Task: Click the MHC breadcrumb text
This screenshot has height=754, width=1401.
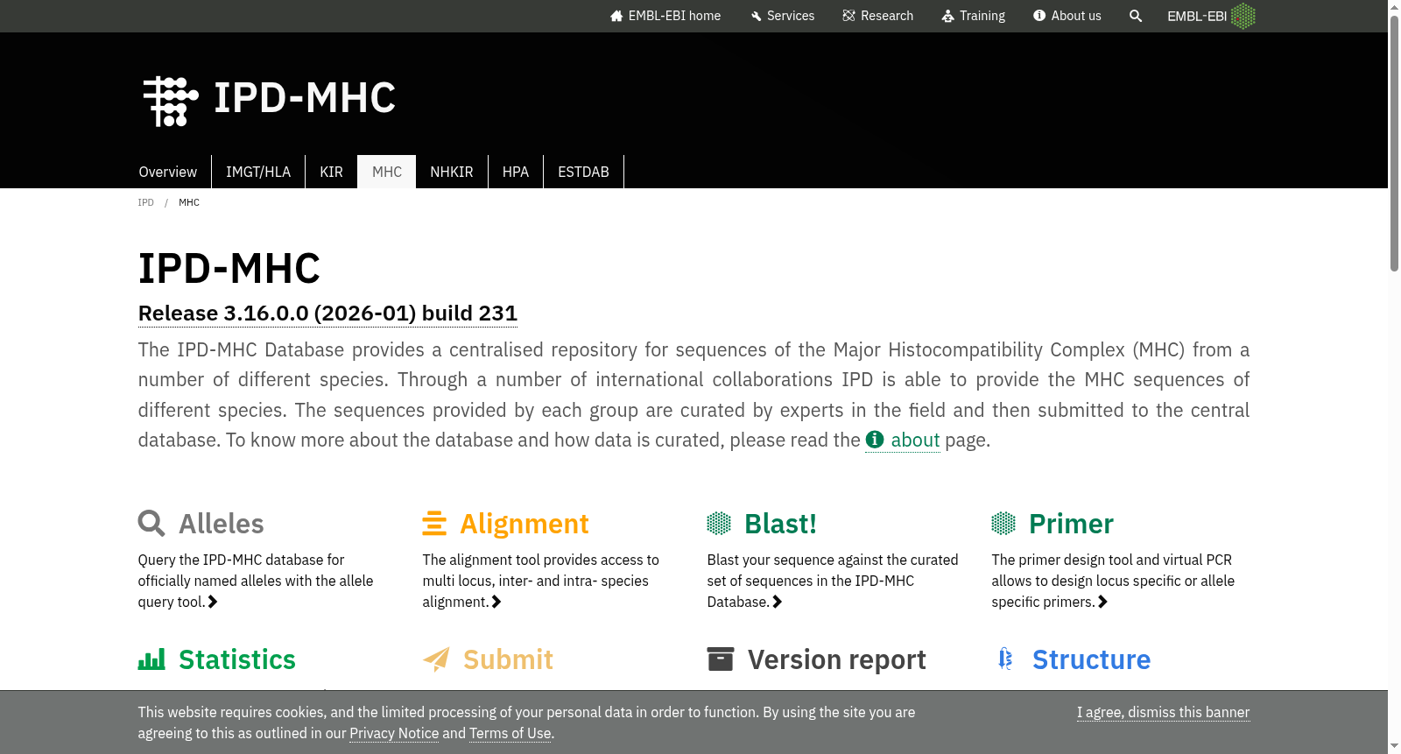Action: click(x=189, y=202)
